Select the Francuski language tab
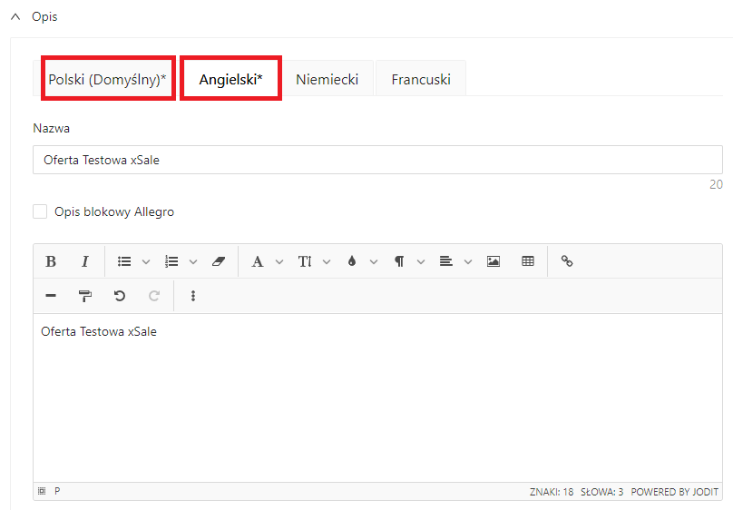 (421, 79)
